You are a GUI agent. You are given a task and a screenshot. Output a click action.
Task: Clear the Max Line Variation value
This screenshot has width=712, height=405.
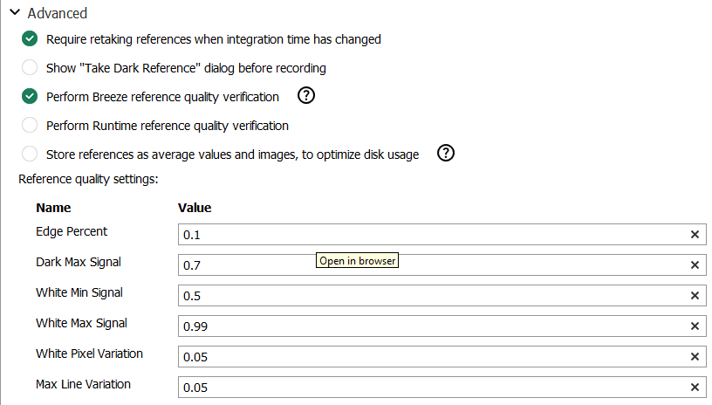[695, 388]
